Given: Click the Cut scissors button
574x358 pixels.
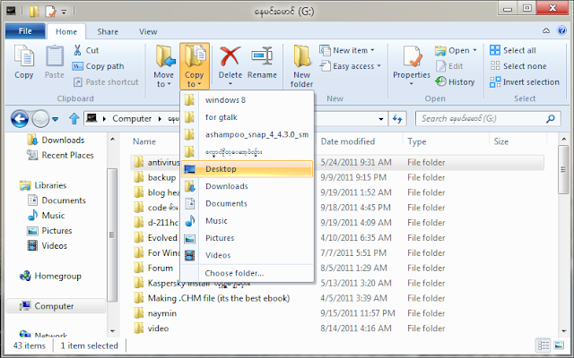Looking at the screenshot, I should [x=86, y=50].
